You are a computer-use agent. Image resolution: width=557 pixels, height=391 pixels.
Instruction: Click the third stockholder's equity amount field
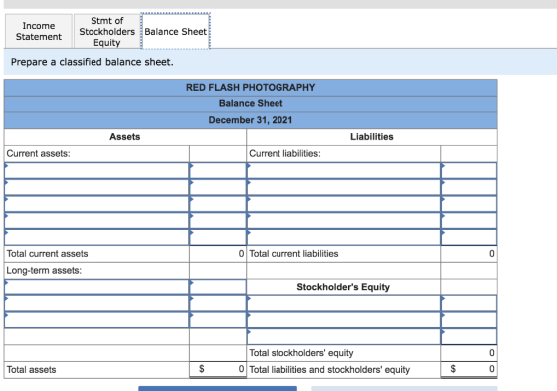[x=468, y=336]
